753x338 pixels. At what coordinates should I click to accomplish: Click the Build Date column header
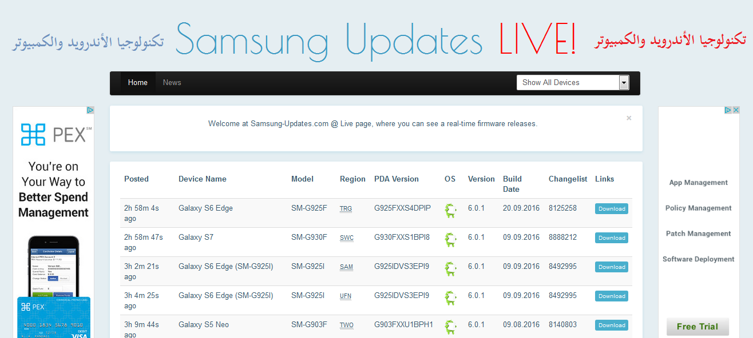pyautogui.click(x=513, y=184)
